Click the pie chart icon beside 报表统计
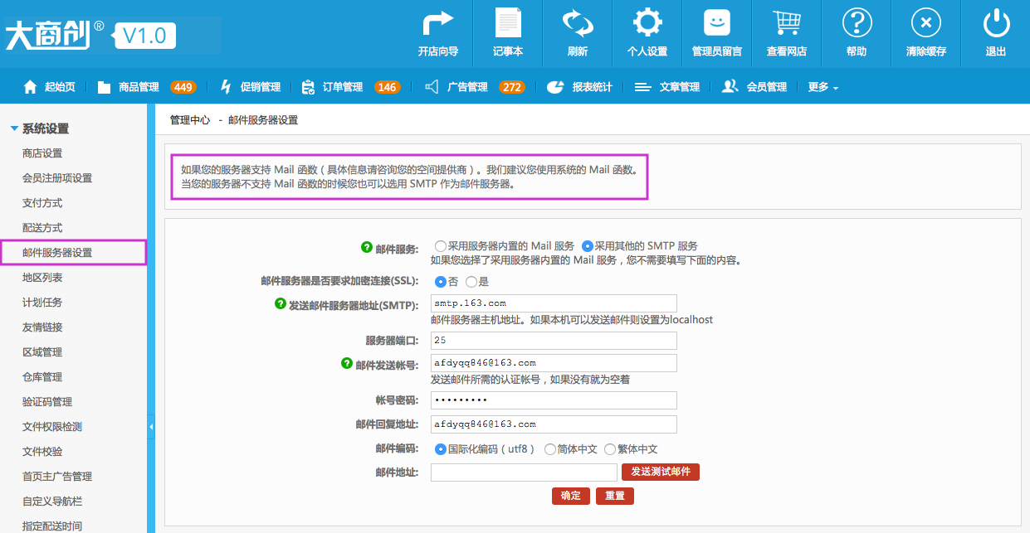The image size is (1030, 533). tap(556, 86)
